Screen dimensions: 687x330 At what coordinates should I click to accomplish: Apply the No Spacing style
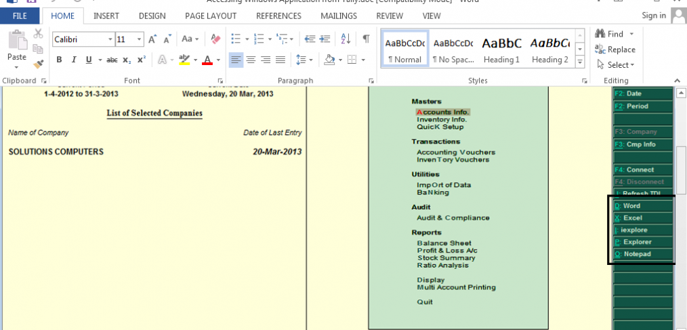(453, 49)
